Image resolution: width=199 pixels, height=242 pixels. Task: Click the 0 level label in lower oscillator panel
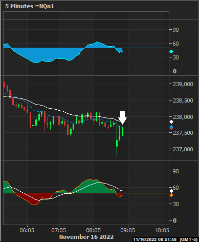coord(174,220)
